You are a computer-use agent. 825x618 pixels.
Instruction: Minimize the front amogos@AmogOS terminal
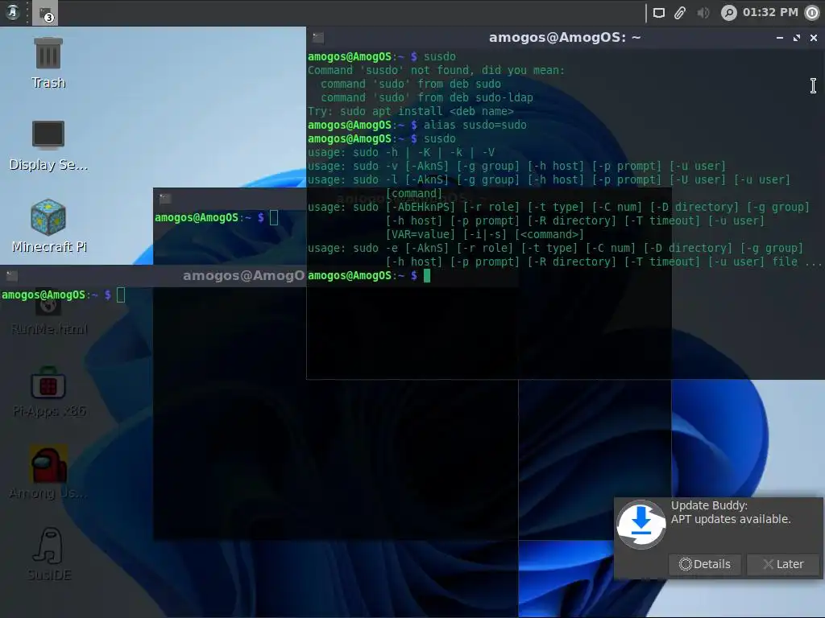coord(780,38)
